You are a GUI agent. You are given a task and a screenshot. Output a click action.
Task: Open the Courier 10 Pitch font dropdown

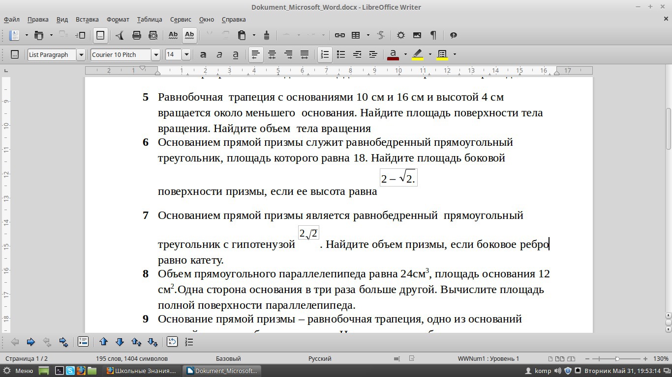(155, 54)
